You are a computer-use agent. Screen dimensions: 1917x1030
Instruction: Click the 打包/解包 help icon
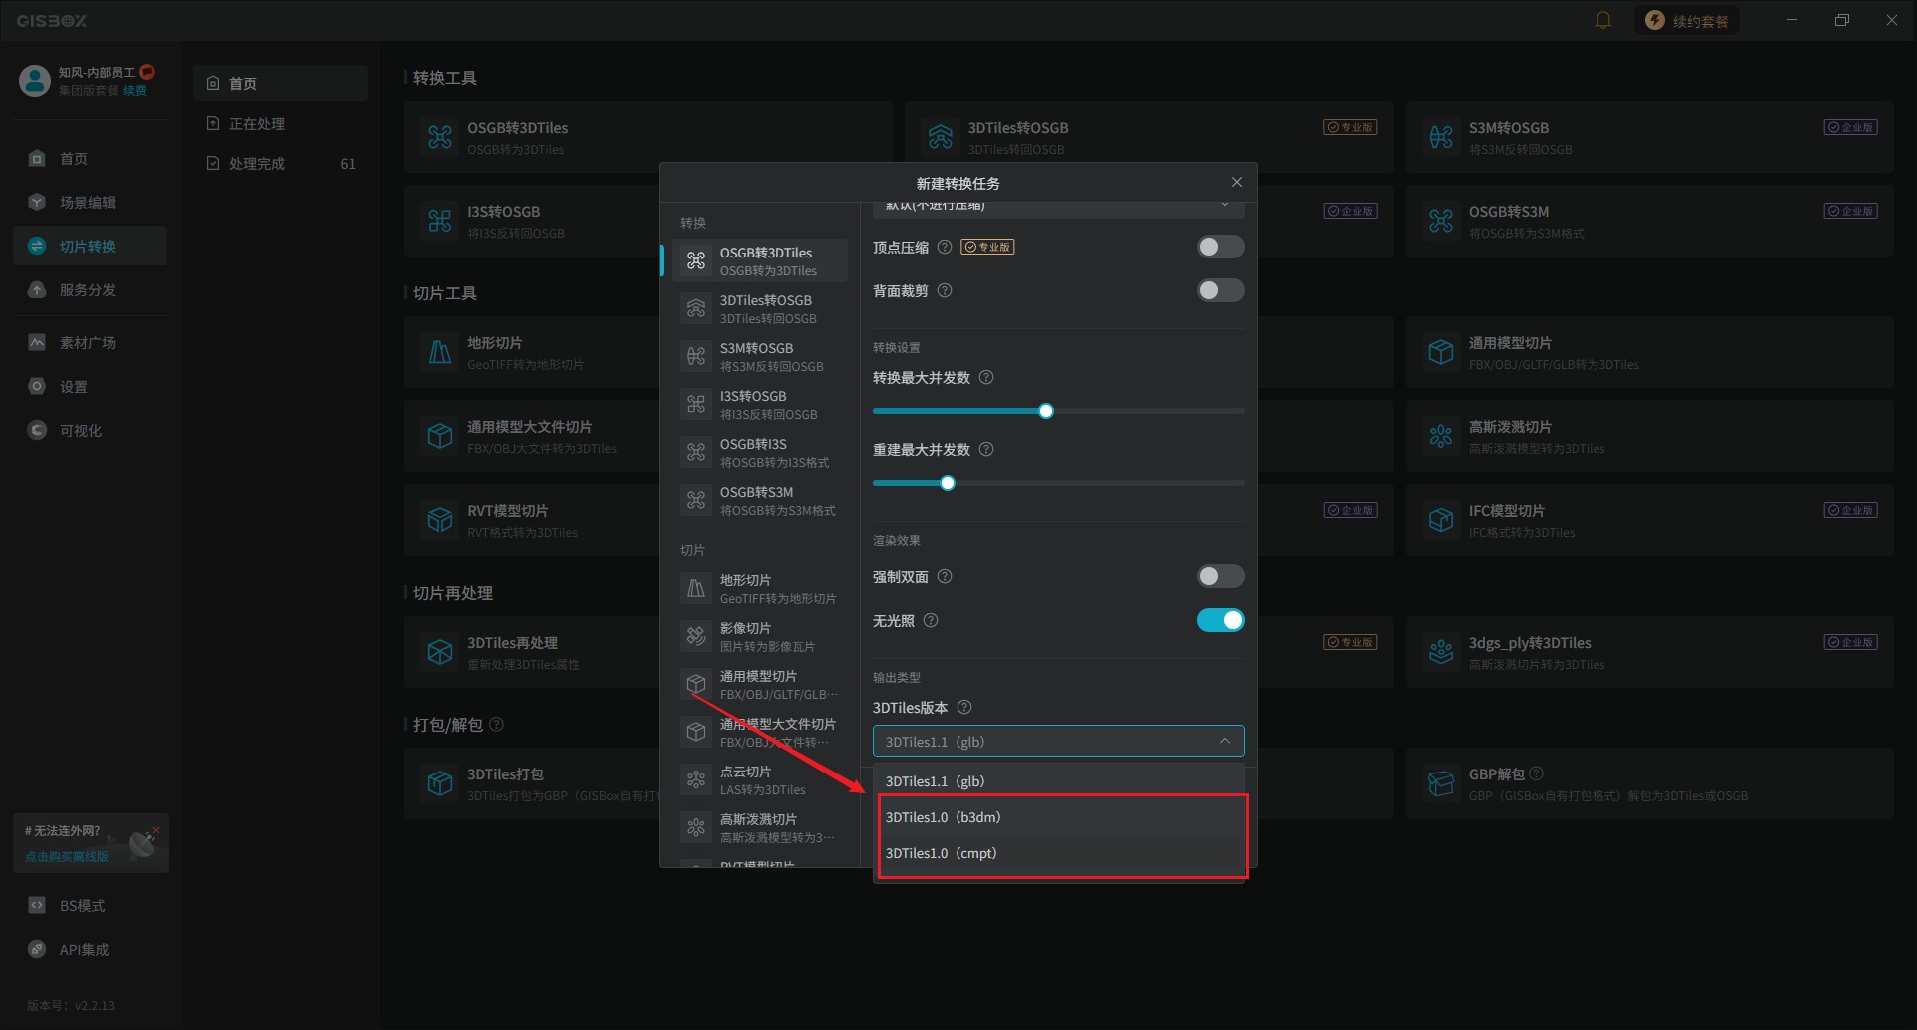tap(497, 724)
